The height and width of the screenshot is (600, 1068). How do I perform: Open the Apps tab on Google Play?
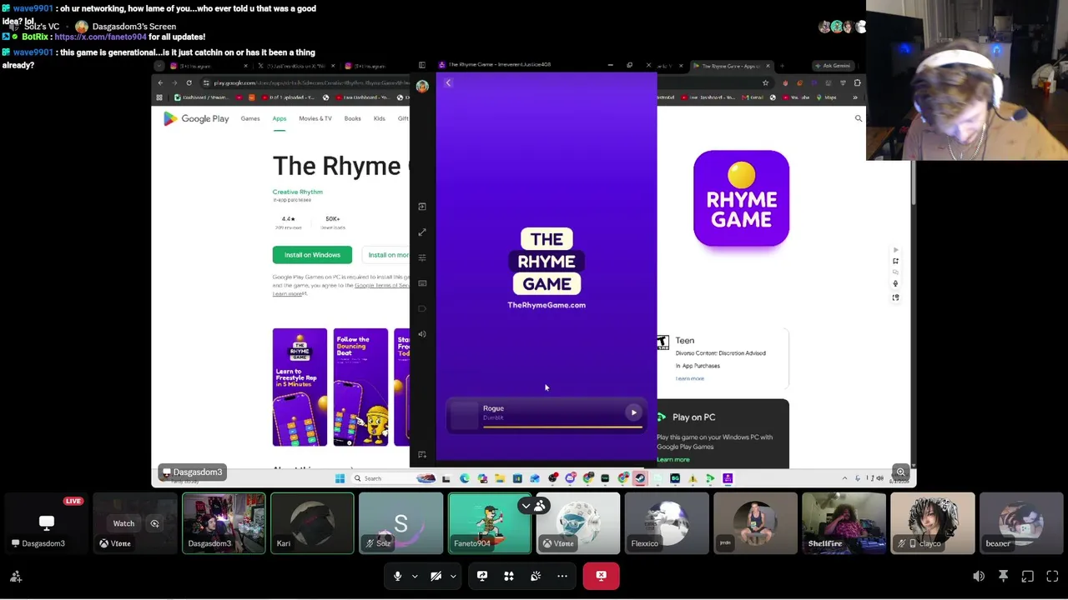pos(279,118)
